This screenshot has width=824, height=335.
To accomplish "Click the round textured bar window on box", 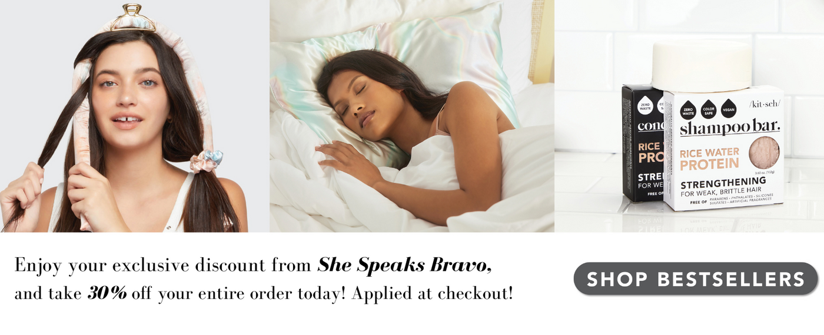I will 763,152.
